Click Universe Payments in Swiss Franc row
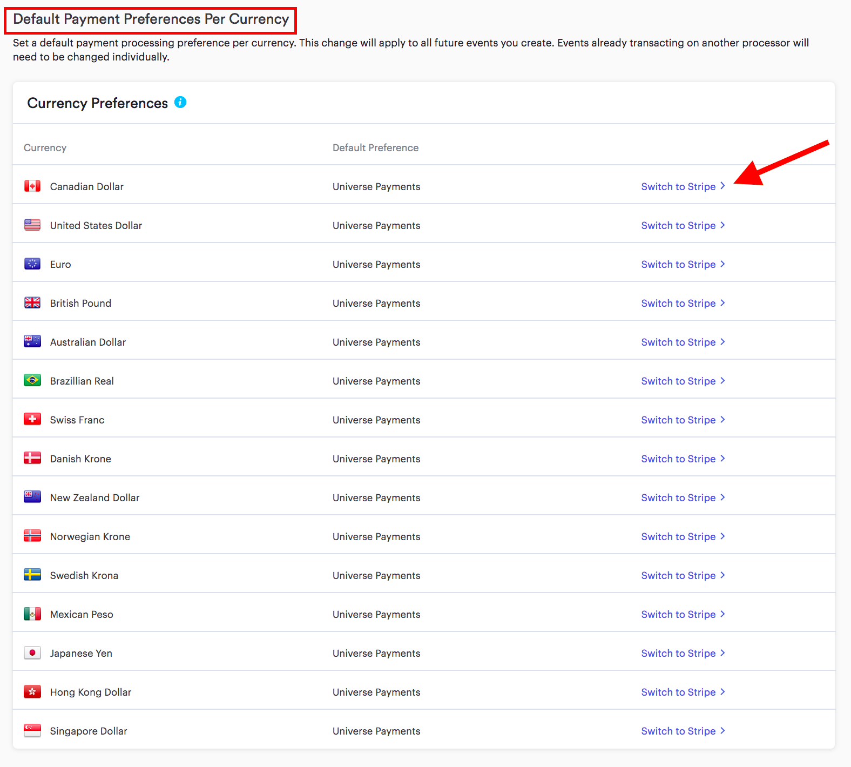The width and height of the screenshot is (851, 767). click(376, 420)
